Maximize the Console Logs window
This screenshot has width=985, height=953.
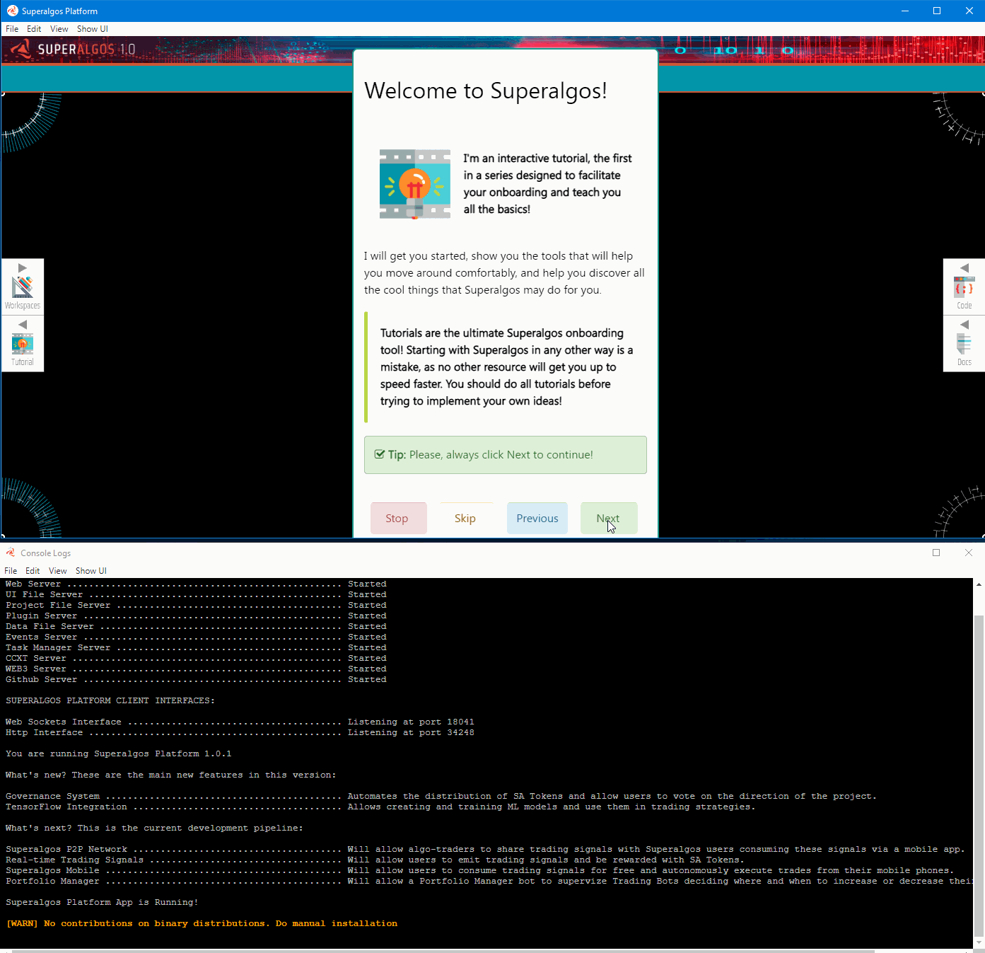[936, 553]
